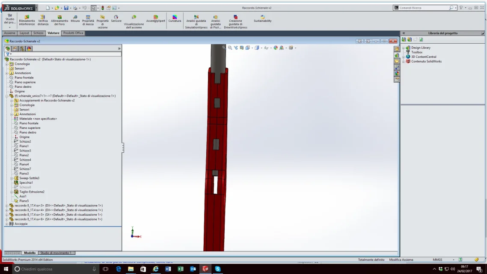This screenshot has width=487, height=274.
Task: Select the Misura measure tool
Action: pyautogui.click(x=75, y=19)
